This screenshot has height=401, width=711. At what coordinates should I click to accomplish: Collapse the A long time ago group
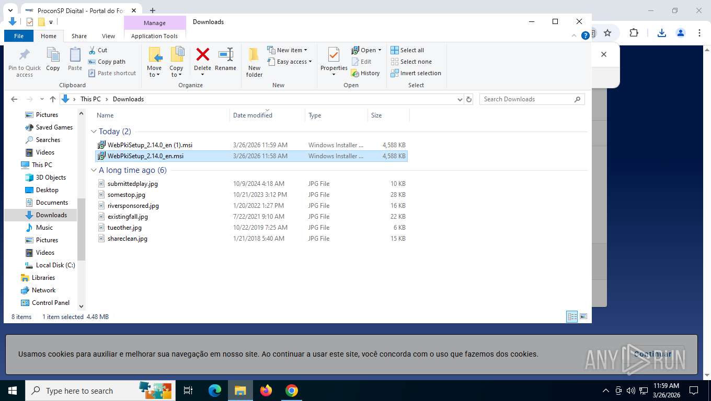pos(94,170)
